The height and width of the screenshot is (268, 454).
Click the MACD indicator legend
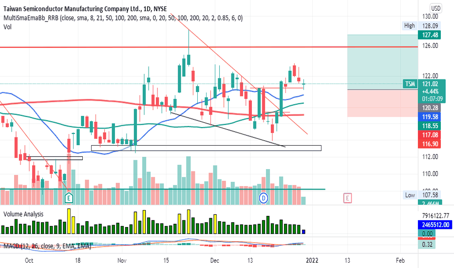pos(47,246)
